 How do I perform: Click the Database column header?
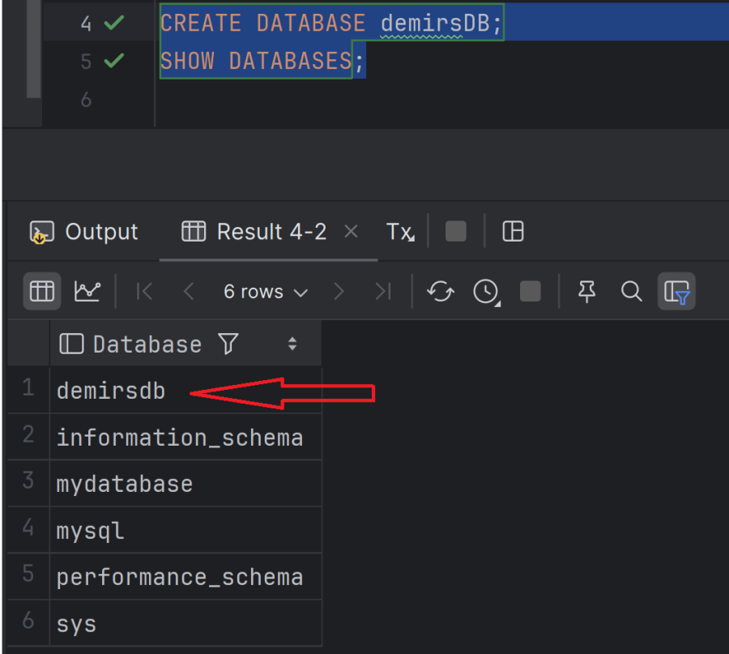(x=147, y=344)
